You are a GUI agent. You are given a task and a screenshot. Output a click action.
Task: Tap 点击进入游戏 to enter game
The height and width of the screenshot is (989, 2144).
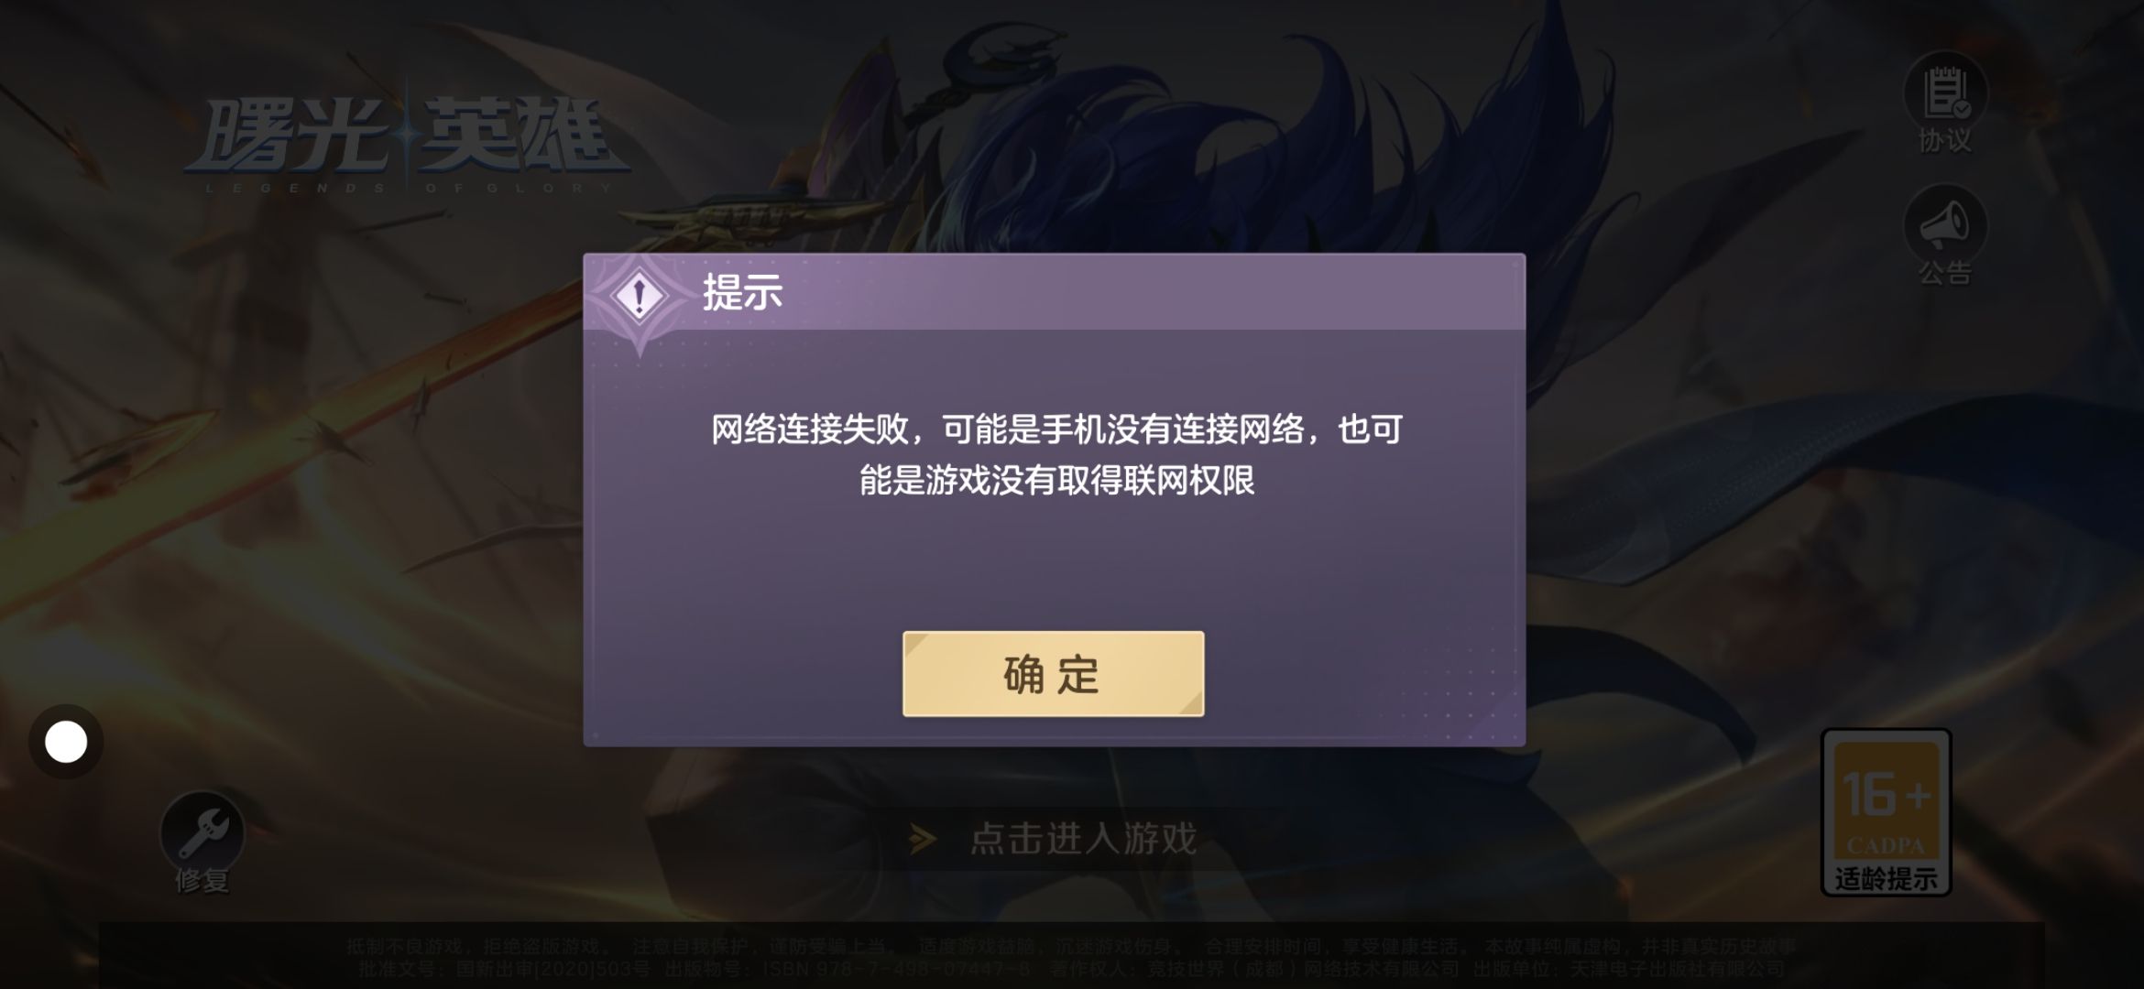tap(1083, 839)
